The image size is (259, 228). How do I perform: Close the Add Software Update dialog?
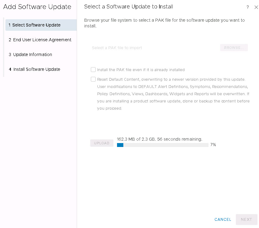tap(256, 7)
